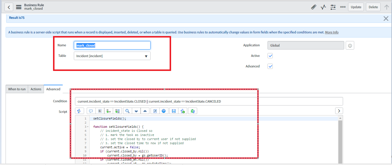The width and height of the screenshot is (392, 165).
Task: Open the activity stream icon
Action: pos(323,7)
